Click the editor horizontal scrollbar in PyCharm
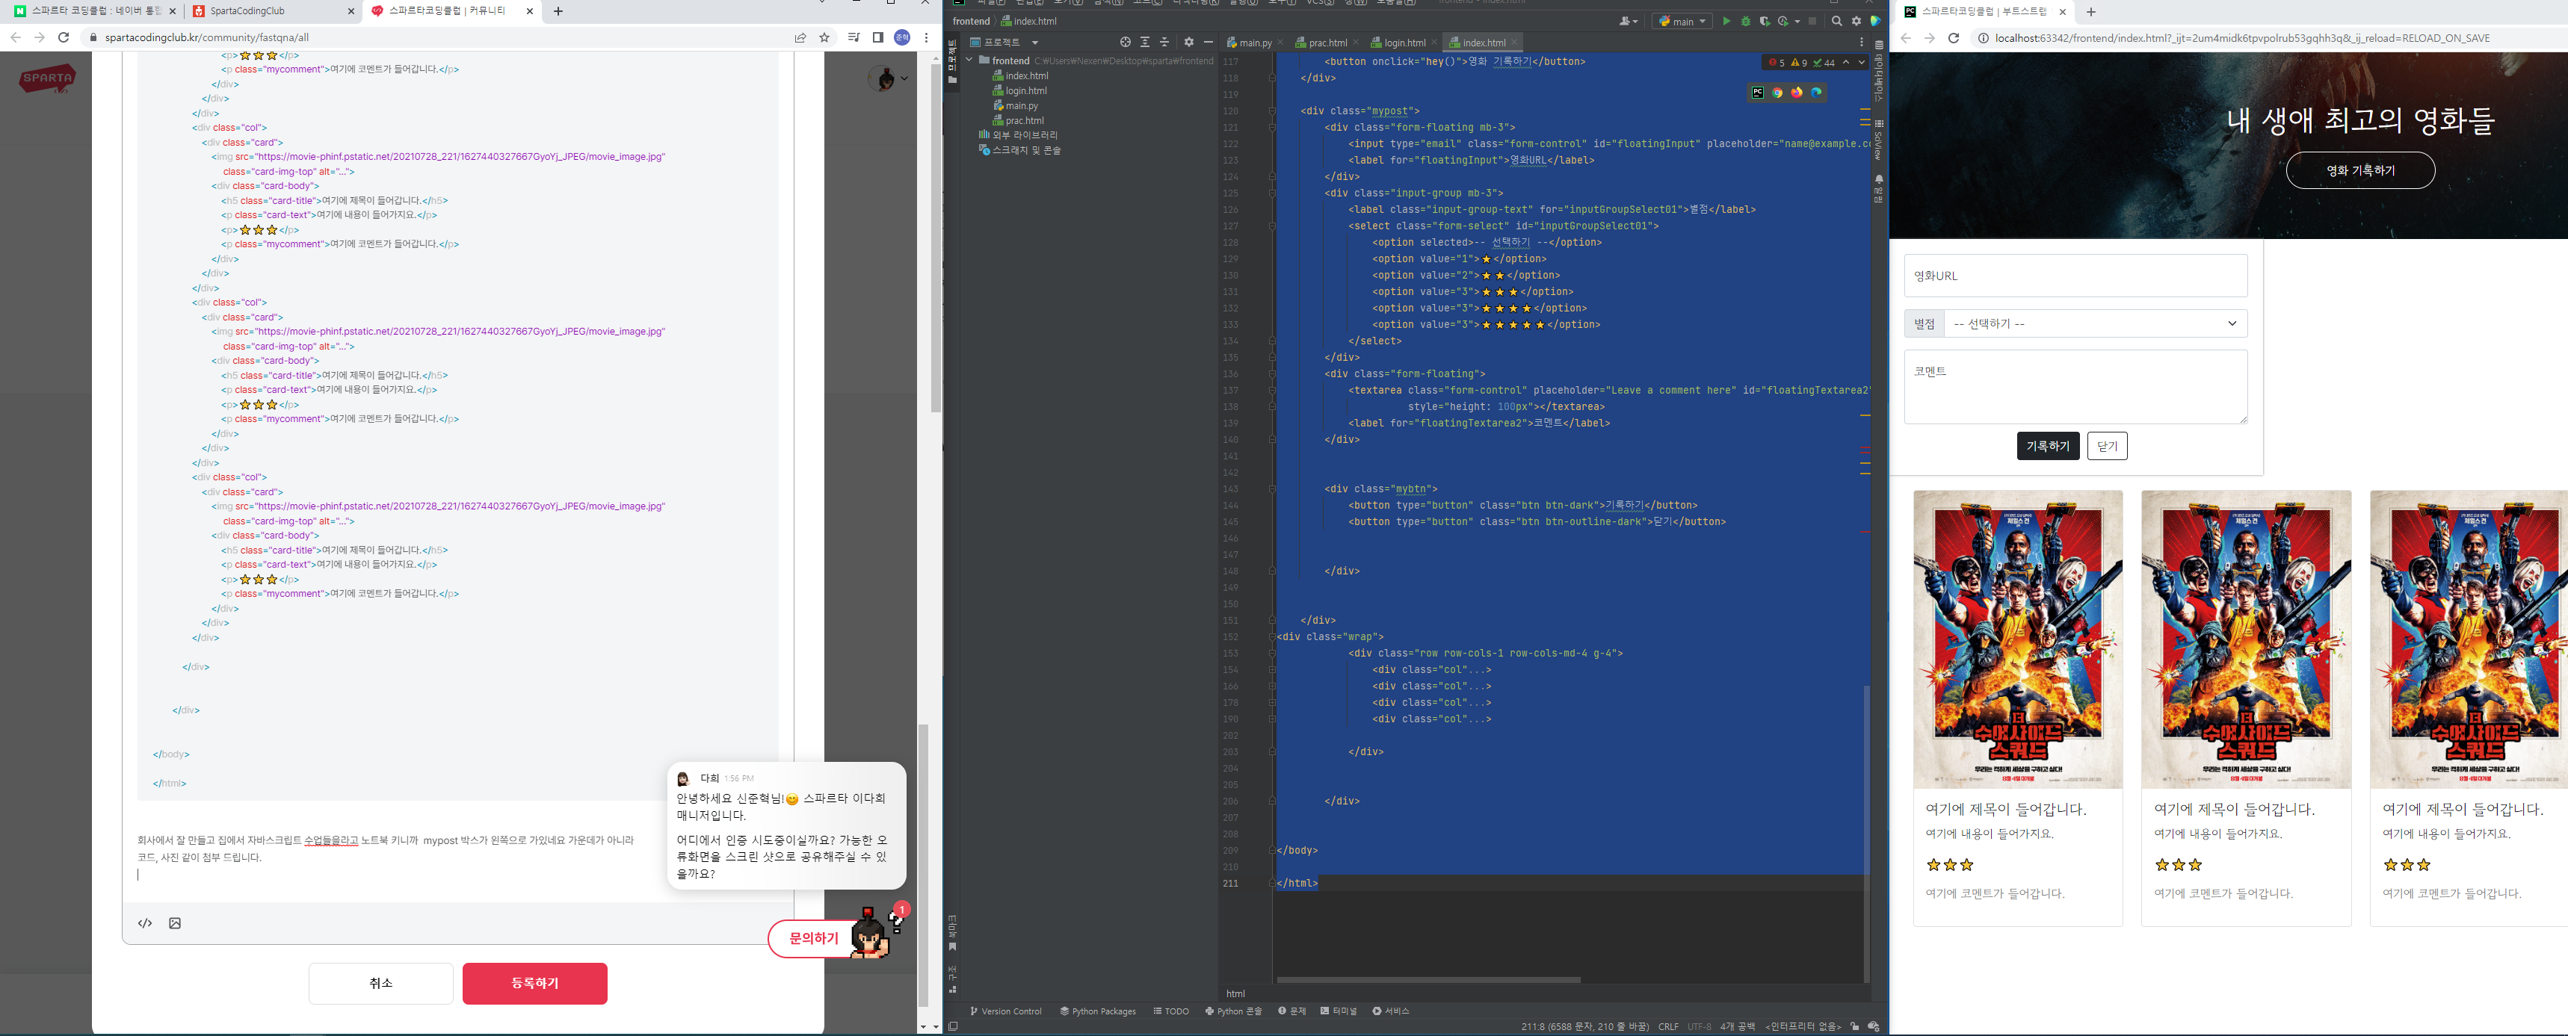 tap(1427, 980)
